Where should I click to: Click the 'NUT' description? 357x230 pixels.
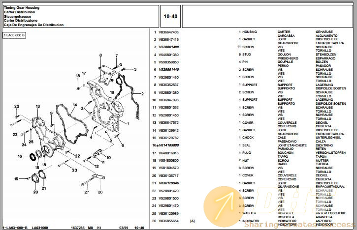point(246,160)
